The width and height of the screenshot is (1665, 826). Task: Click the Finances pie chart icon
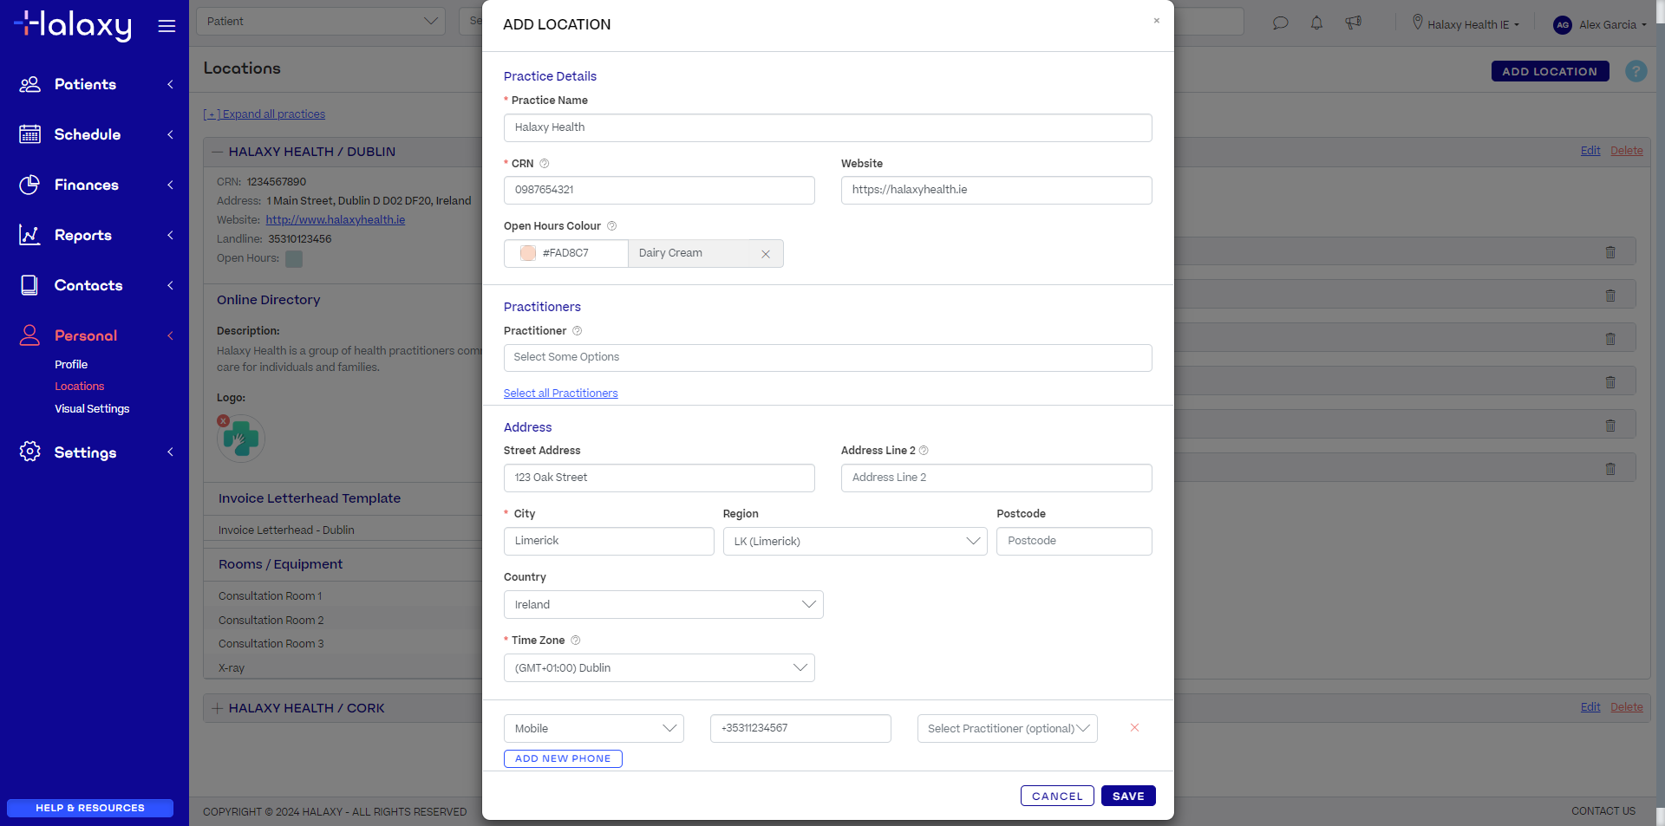30,185
